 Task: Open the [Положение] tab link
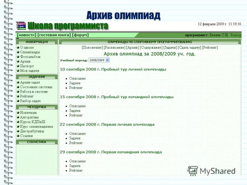tap(92, 47)
